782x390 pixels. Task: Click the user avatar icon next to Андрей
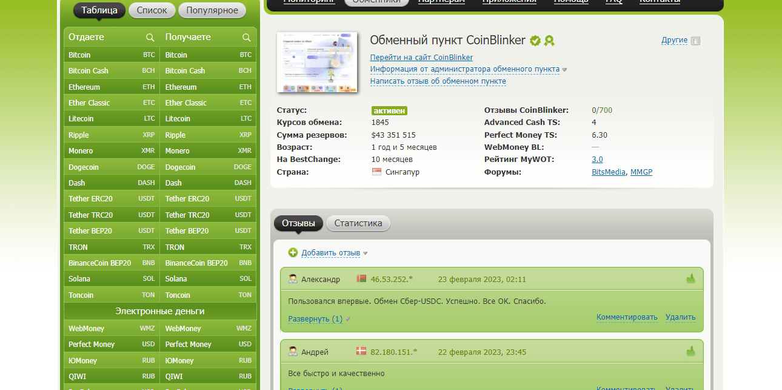[x=293, y=352]
